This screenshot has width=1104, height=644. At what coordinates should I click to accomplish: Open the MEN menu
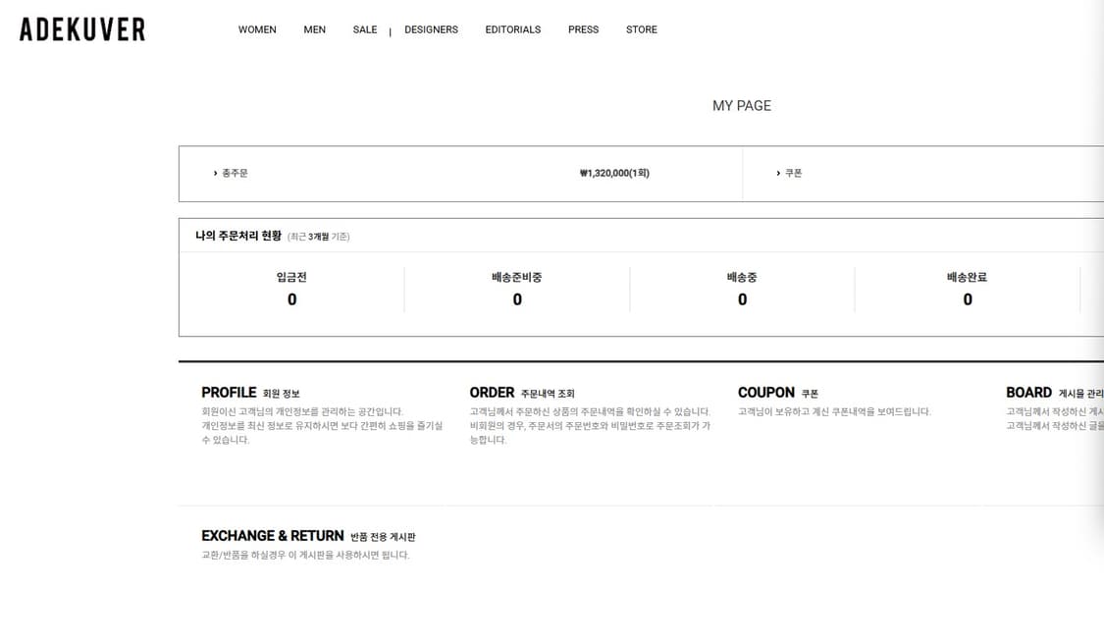tap(314, 29)
